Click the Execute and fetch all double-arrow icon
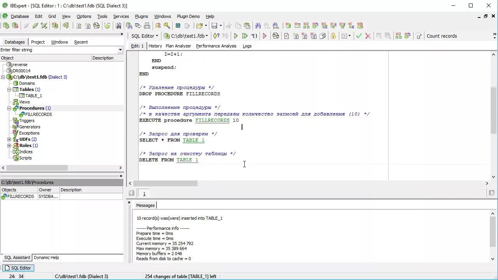Screen dimensions: 498x280 pyautogui.click(x=245, y=36)
